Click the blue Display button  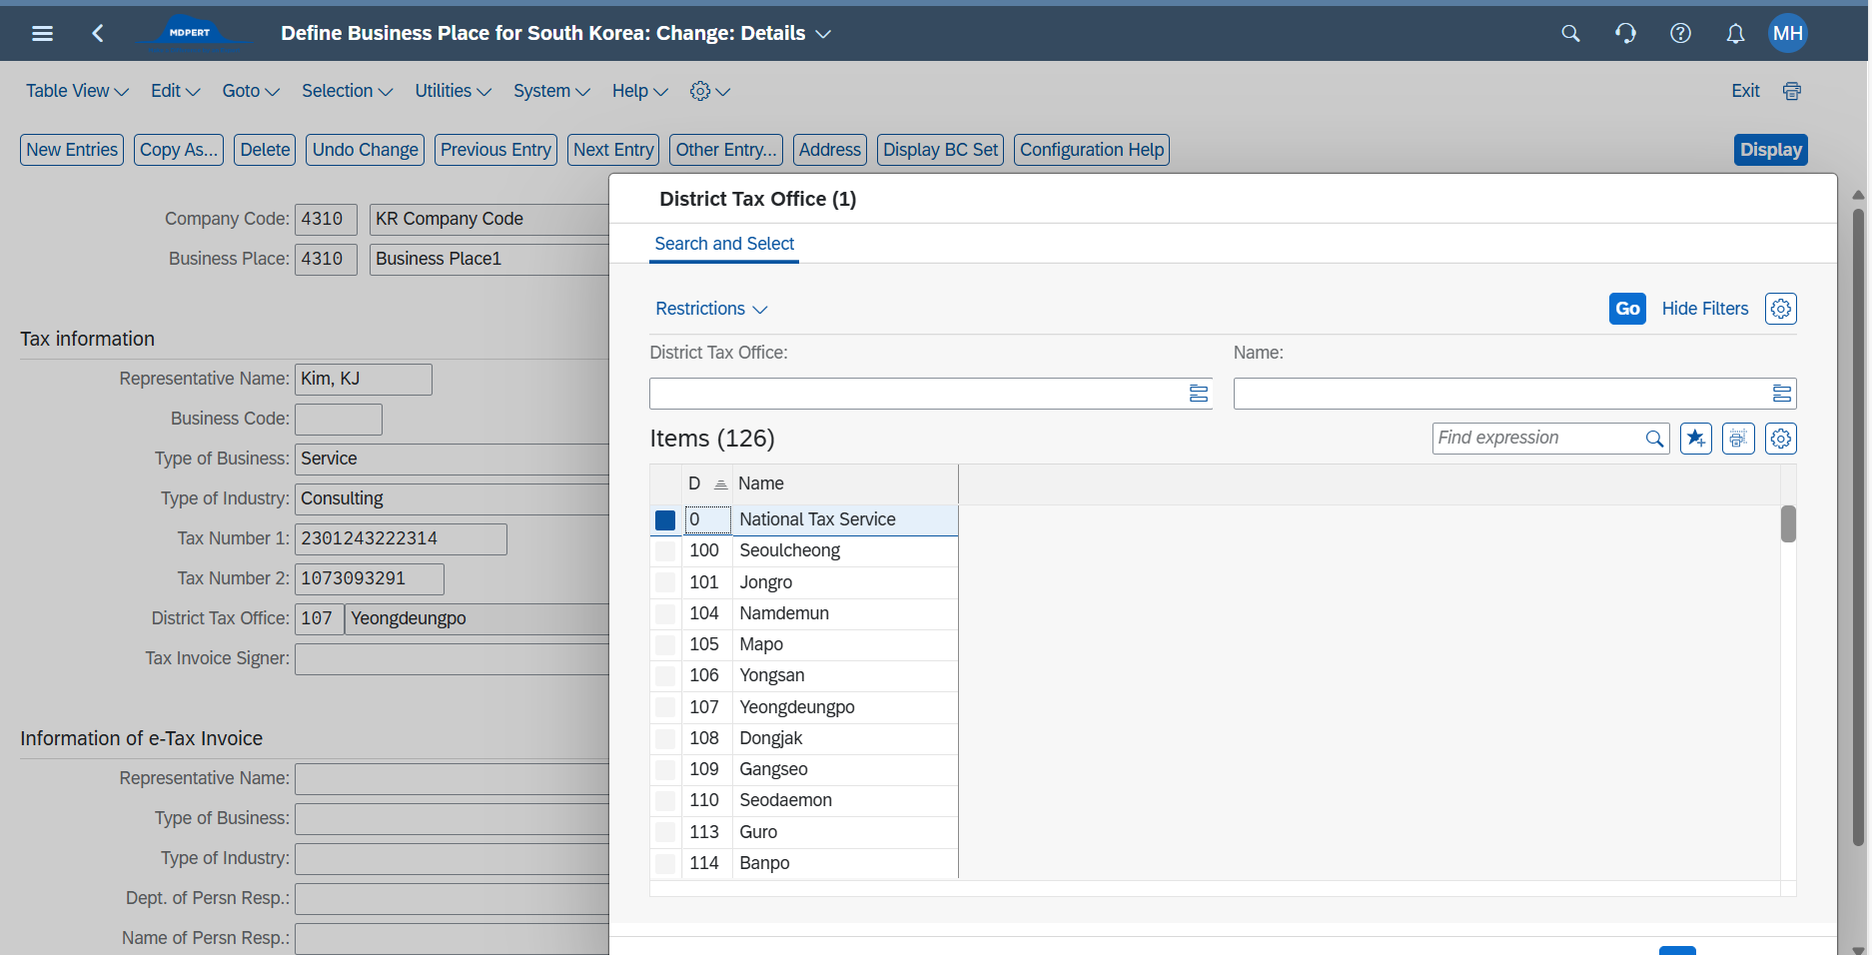tap(1771, 150)
